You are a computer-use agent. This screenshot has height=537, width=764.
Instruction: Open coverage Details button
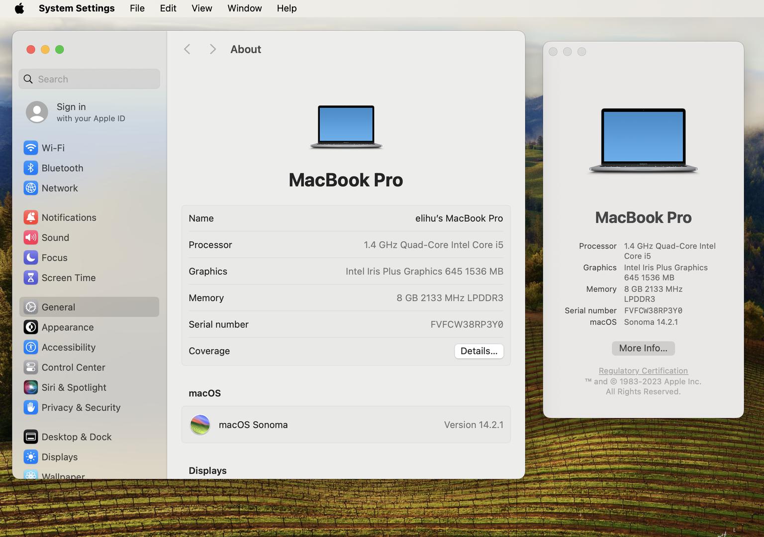479,351
